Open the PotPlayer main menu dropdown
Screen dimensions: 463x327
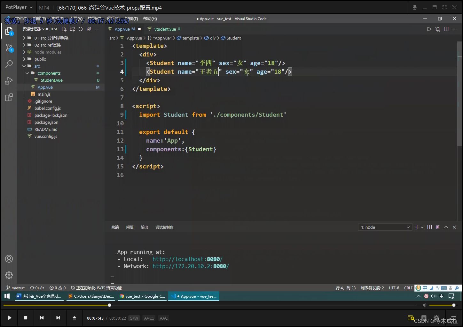pyautogui.click(x=19, y=7)
